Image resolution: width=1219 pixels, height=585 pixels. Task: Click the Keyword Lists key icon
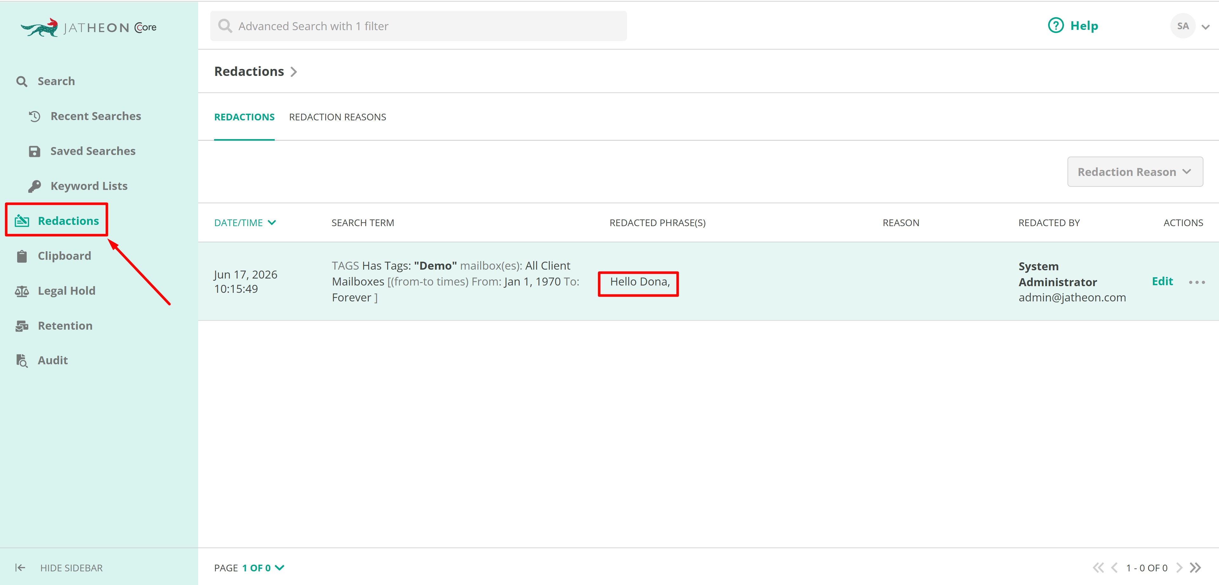[35, 186]
